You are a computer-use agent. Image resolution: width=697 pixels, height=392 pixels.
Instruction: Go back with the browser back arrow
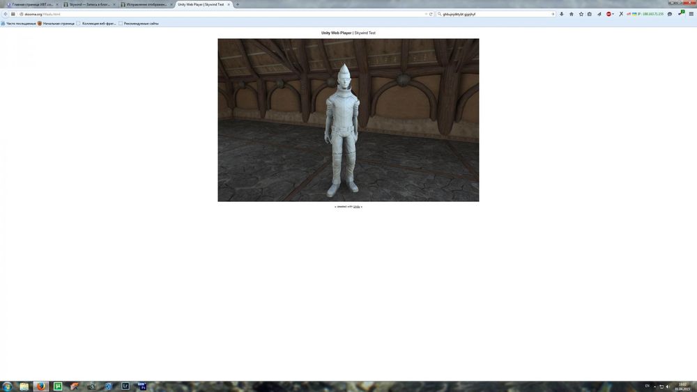pos(6,14)
